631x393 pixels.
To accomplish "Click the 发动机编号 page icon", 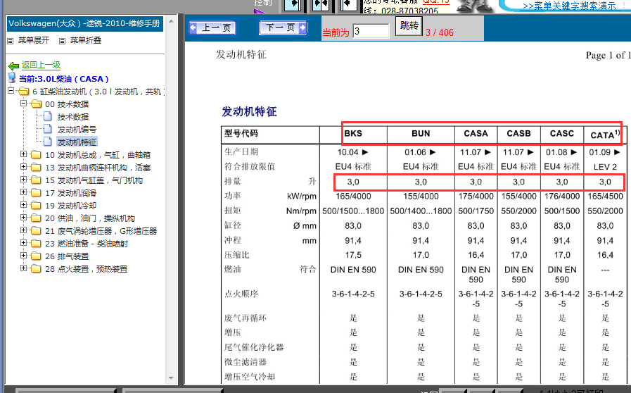I will coord(48,129).
